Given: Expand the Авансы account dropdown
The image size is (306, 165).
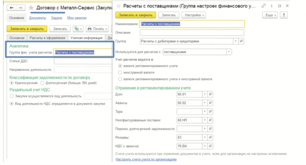Looking at the screenshot, I should [205, 103].
